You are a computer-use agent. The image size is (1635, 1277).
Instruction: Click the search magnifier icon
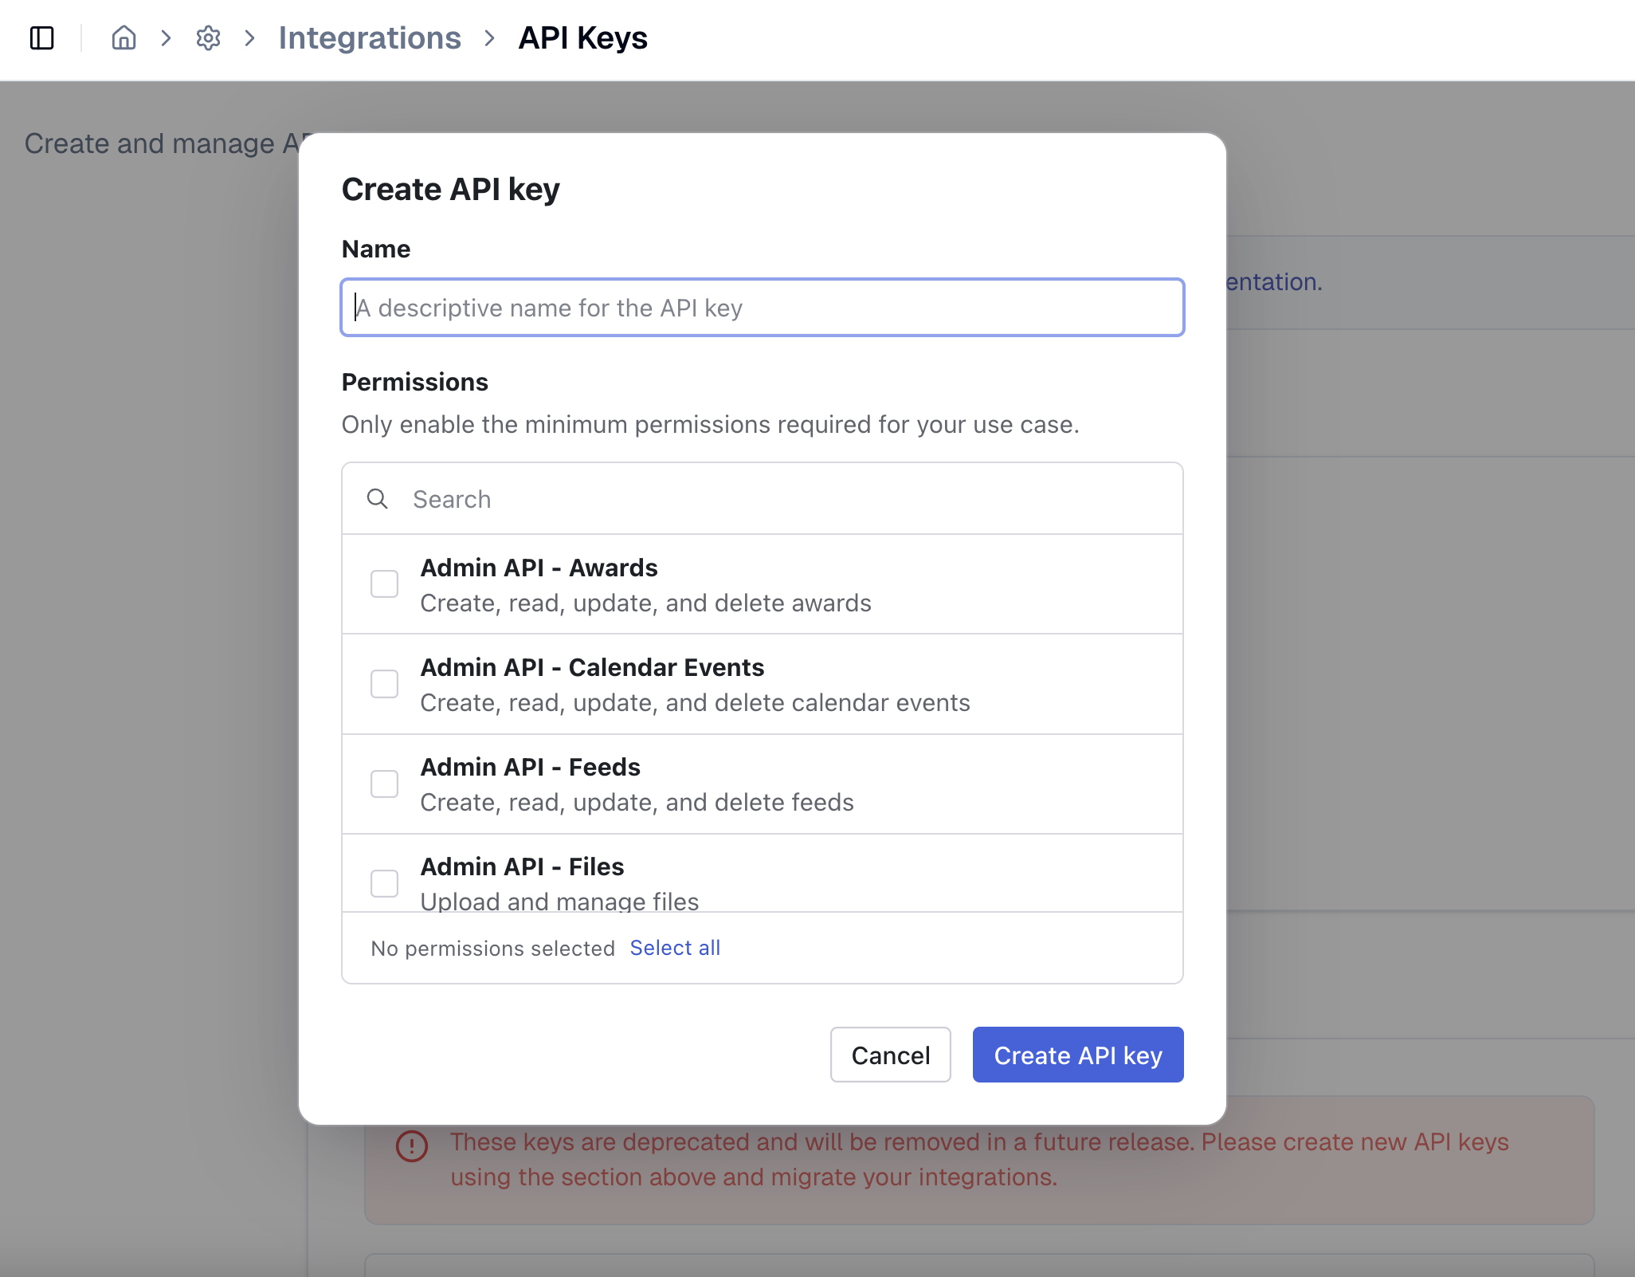tap(377, 499)
